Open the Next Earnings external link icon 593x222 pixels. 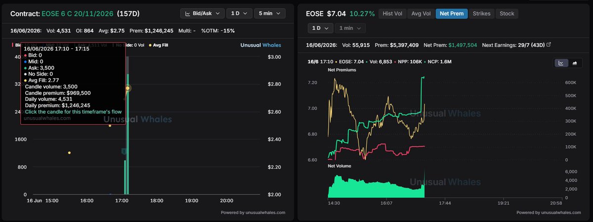coord(549,45)
